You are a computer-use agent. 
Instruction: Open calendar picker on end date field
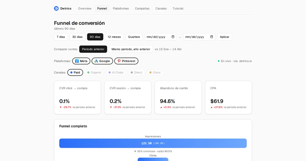click(x=212, y=37)
